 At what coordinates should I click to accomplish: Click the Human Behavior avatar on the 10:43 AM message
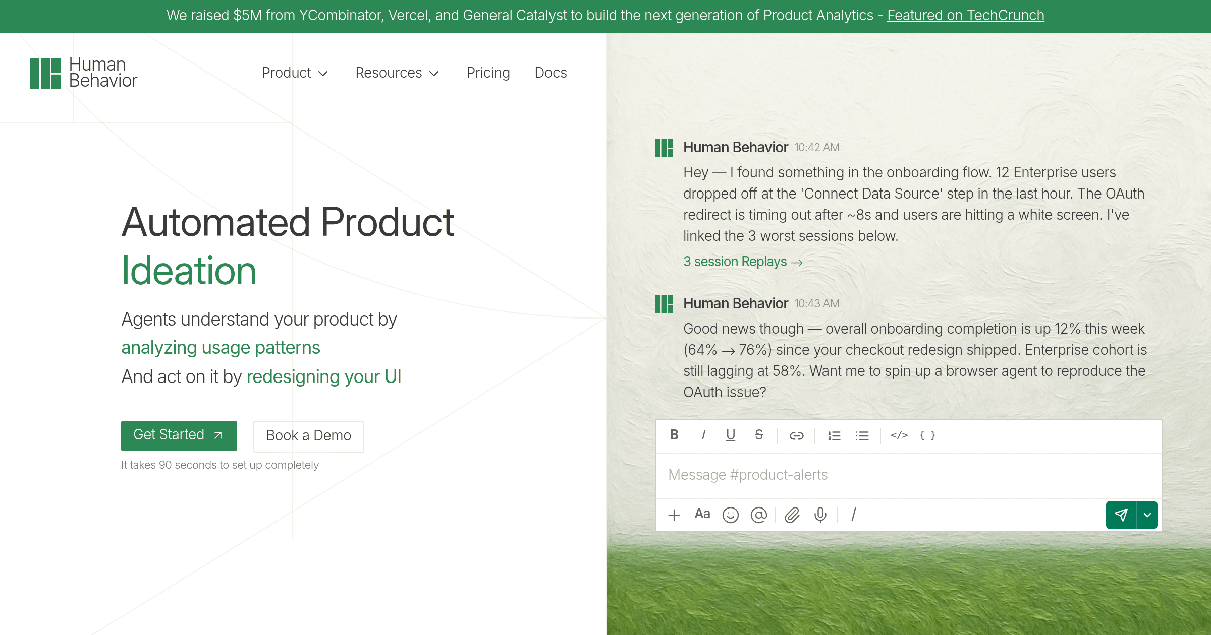point(664,304)
